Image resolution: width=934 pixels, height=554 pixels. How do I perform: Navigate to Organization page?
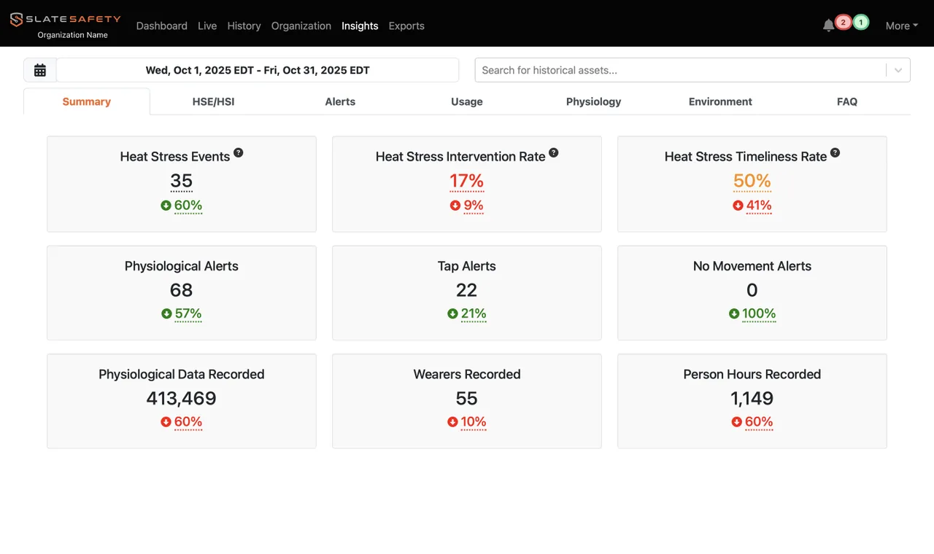[301, 26]
